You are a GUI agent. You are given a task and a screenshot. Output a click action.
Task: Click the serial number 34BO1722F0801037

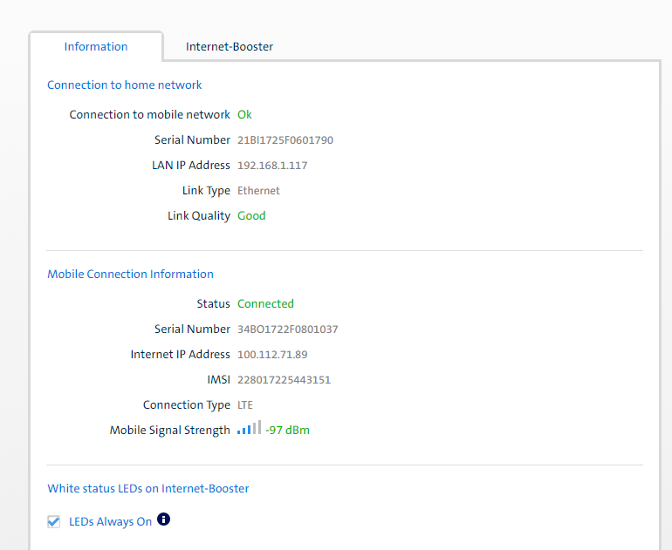(287, 329)
